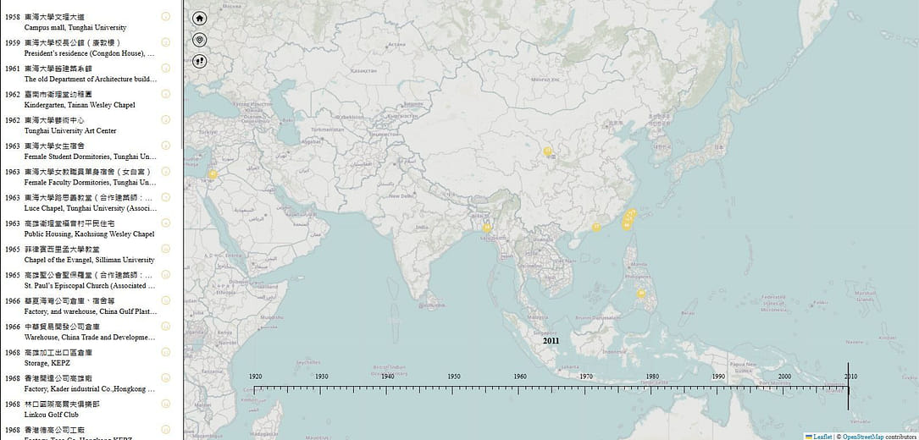Screen dimensions: 919x440
Task: Click the yellow marker near Hong Kong
Action: tap(596, 227)
